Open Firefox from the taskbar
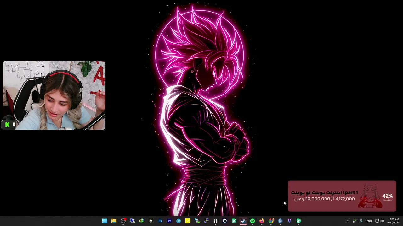 pyautogui.click(x=262, y=221)
